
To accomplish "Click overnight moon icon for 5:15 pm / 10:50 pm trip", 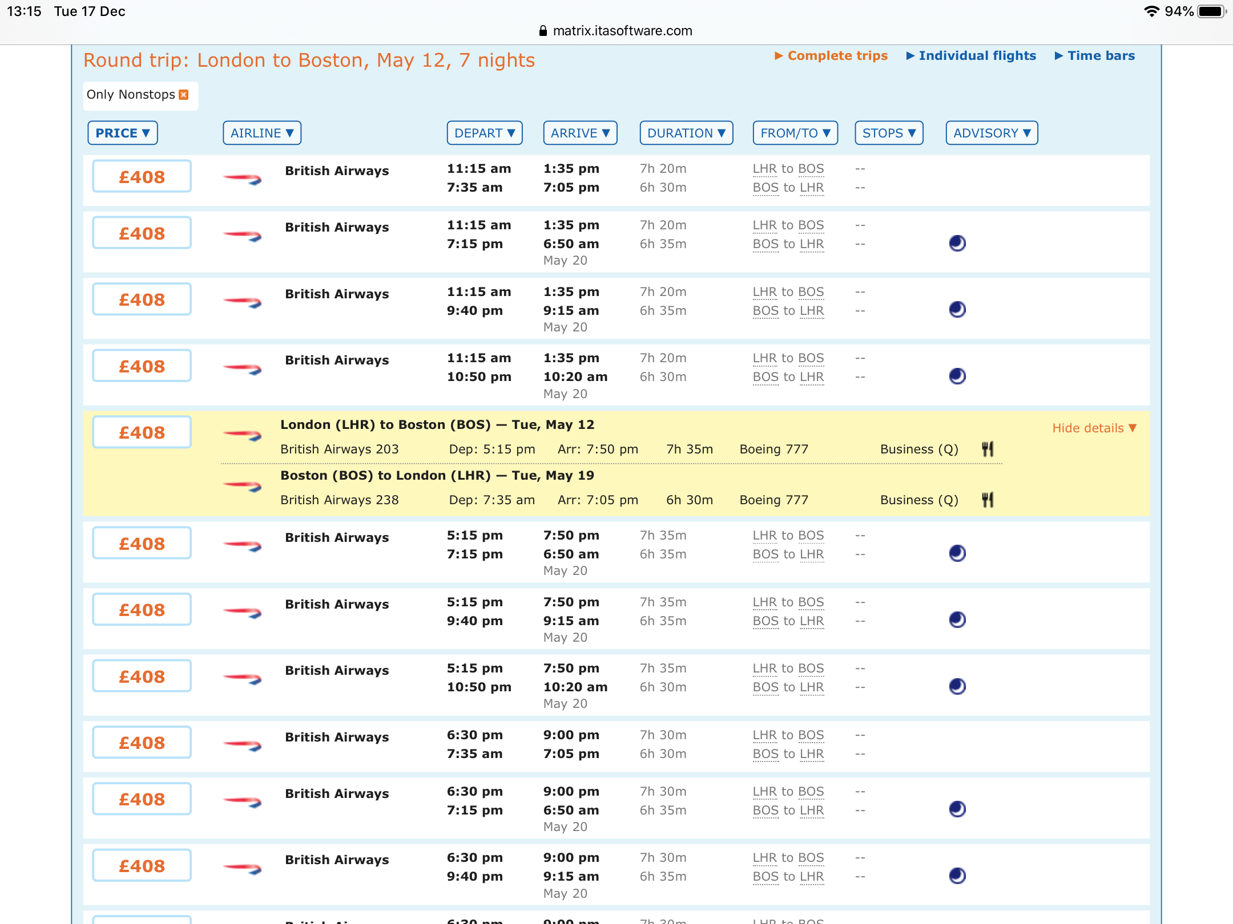I will pyautogui.click(x=957, y=686).
